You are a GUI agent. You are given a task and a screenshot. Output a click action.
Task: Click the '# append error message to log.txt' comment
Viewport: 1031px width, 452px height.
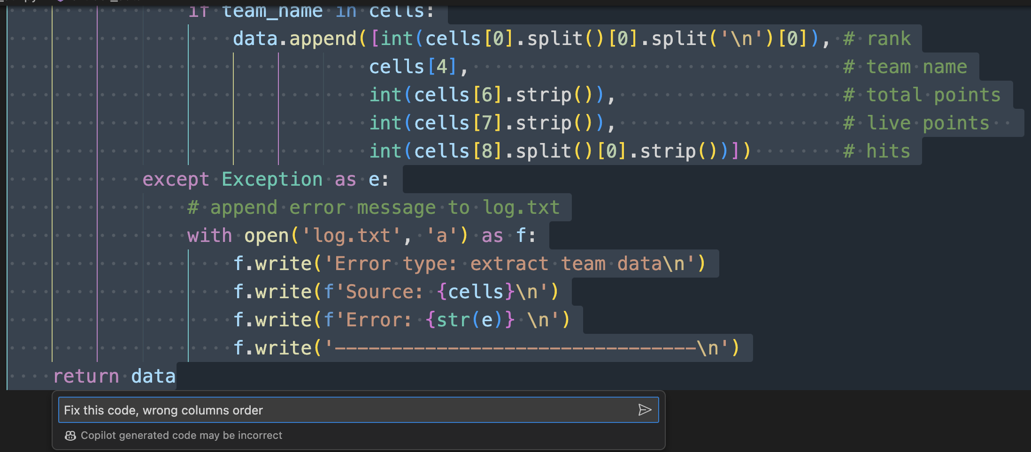coord(373,208)
